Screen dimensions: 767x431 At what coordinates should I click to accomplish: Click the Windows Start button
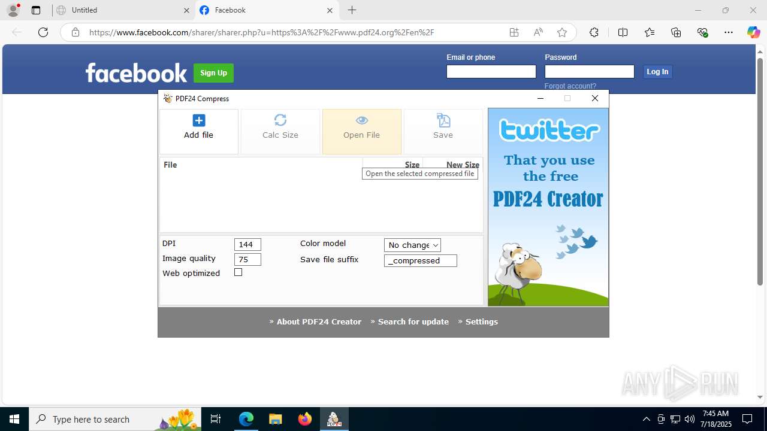(x=14, y=419)
